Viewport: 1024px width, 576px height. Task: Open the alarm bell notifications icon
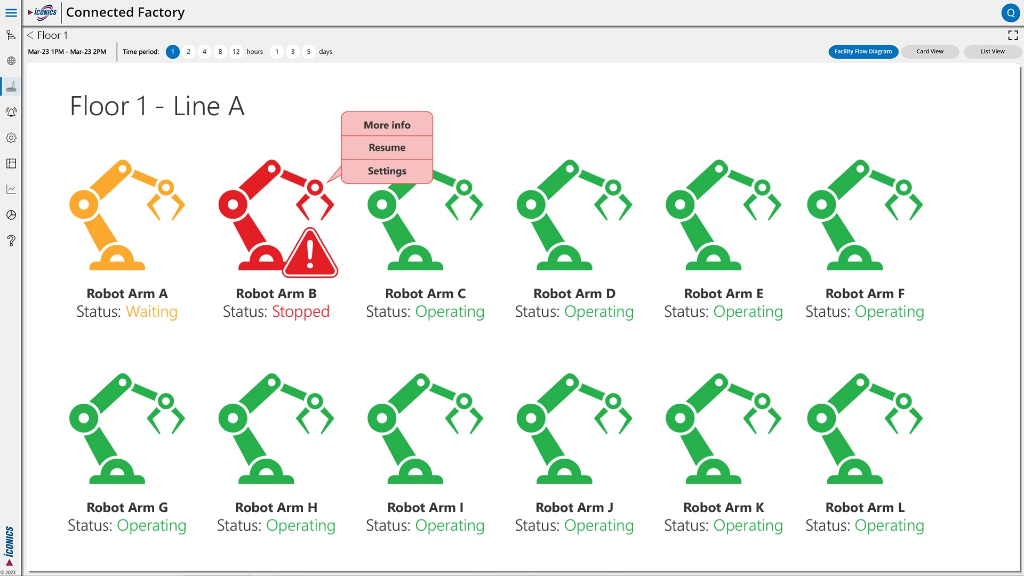pos(11,112)
